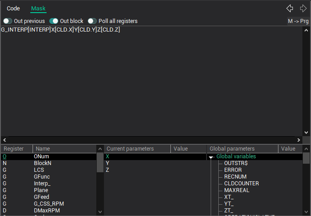Viewport: 311px width, 216px height.
Task: Open the Mask tab
Action: click(38, 9)
